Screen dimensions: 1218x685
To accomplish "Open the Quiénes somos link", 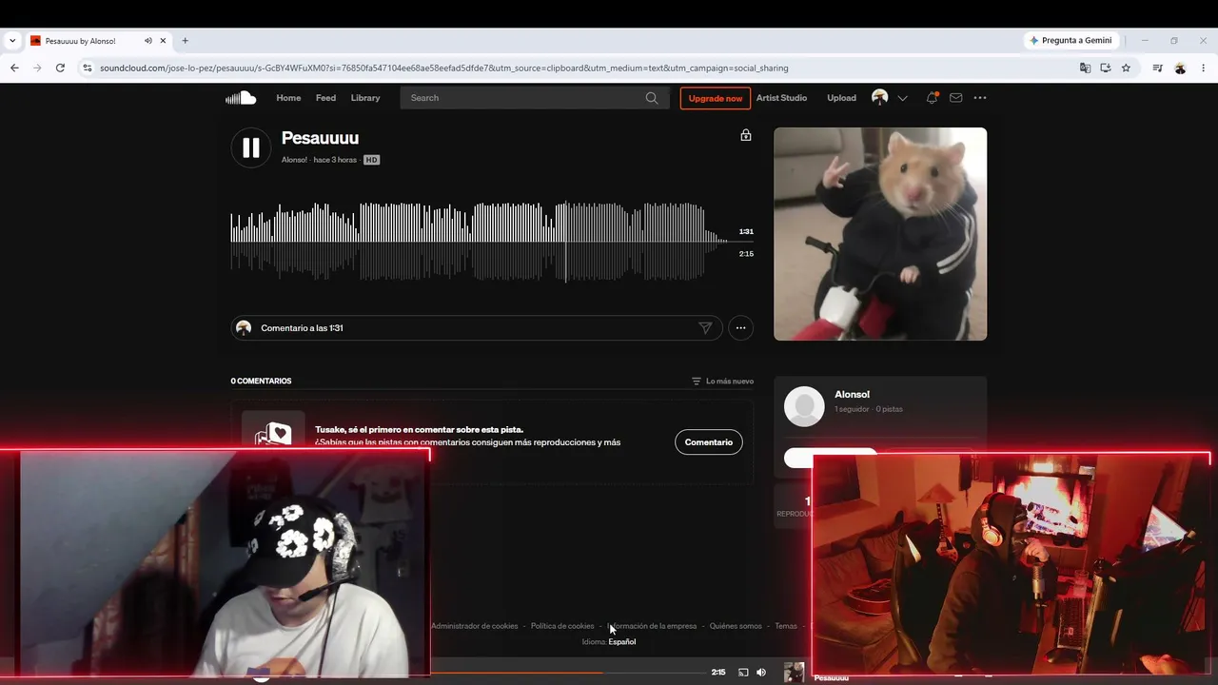I will click(736, 626).
